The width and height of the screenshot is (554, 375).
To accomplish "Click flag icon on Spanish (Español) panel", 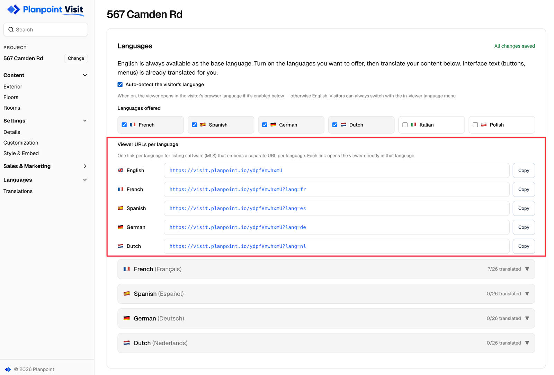I will click(x=127, y=294).
